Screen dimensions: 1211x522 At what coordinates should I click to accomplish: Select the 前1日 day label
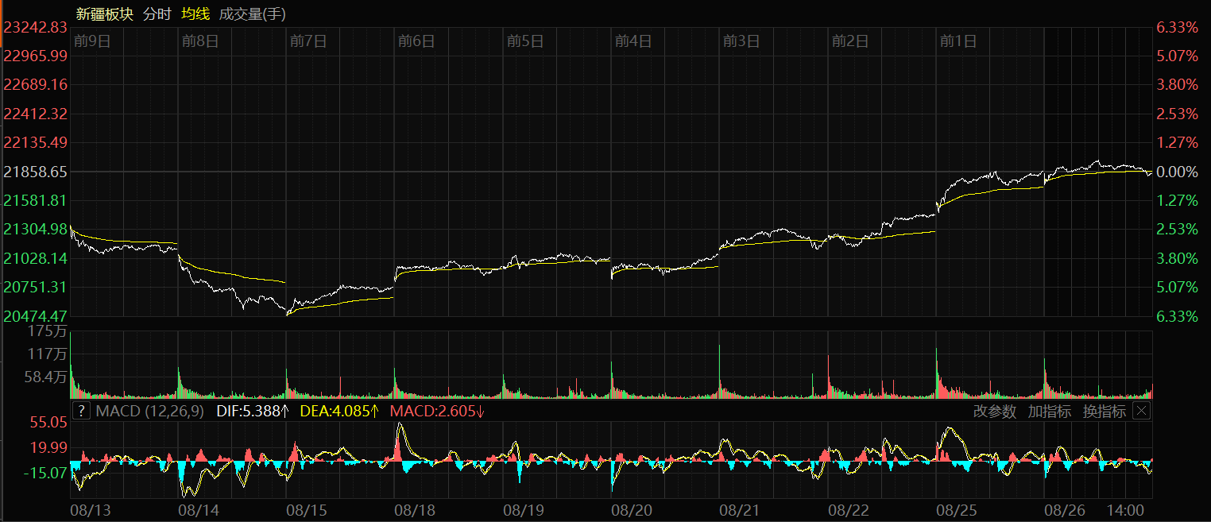(x=958, y=41)
